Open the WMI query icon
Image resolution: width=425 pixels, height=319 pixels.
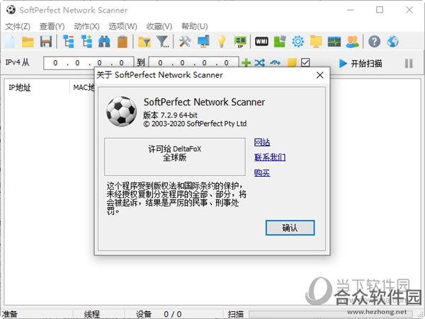click(261, 42)
